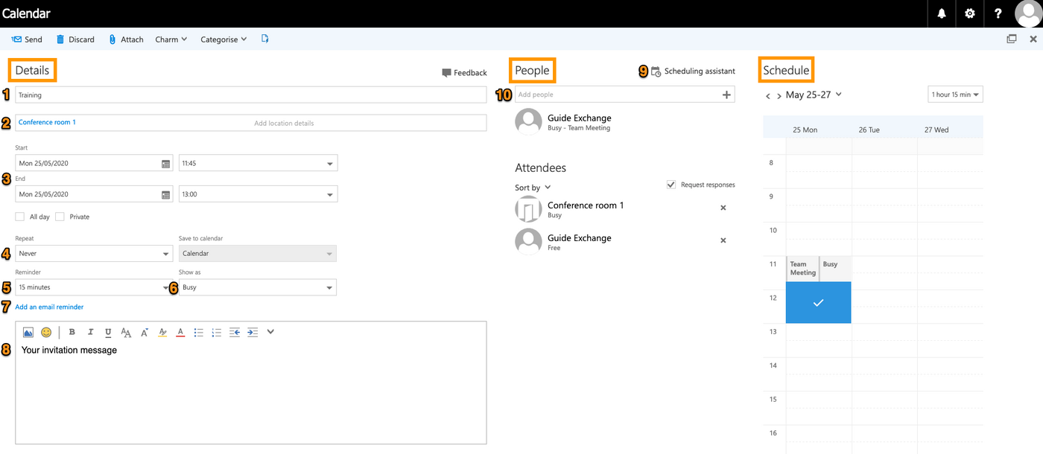The image size is (1043, 454).
Task: Open the Categorise menu
Action: click(x=223, y=39)
